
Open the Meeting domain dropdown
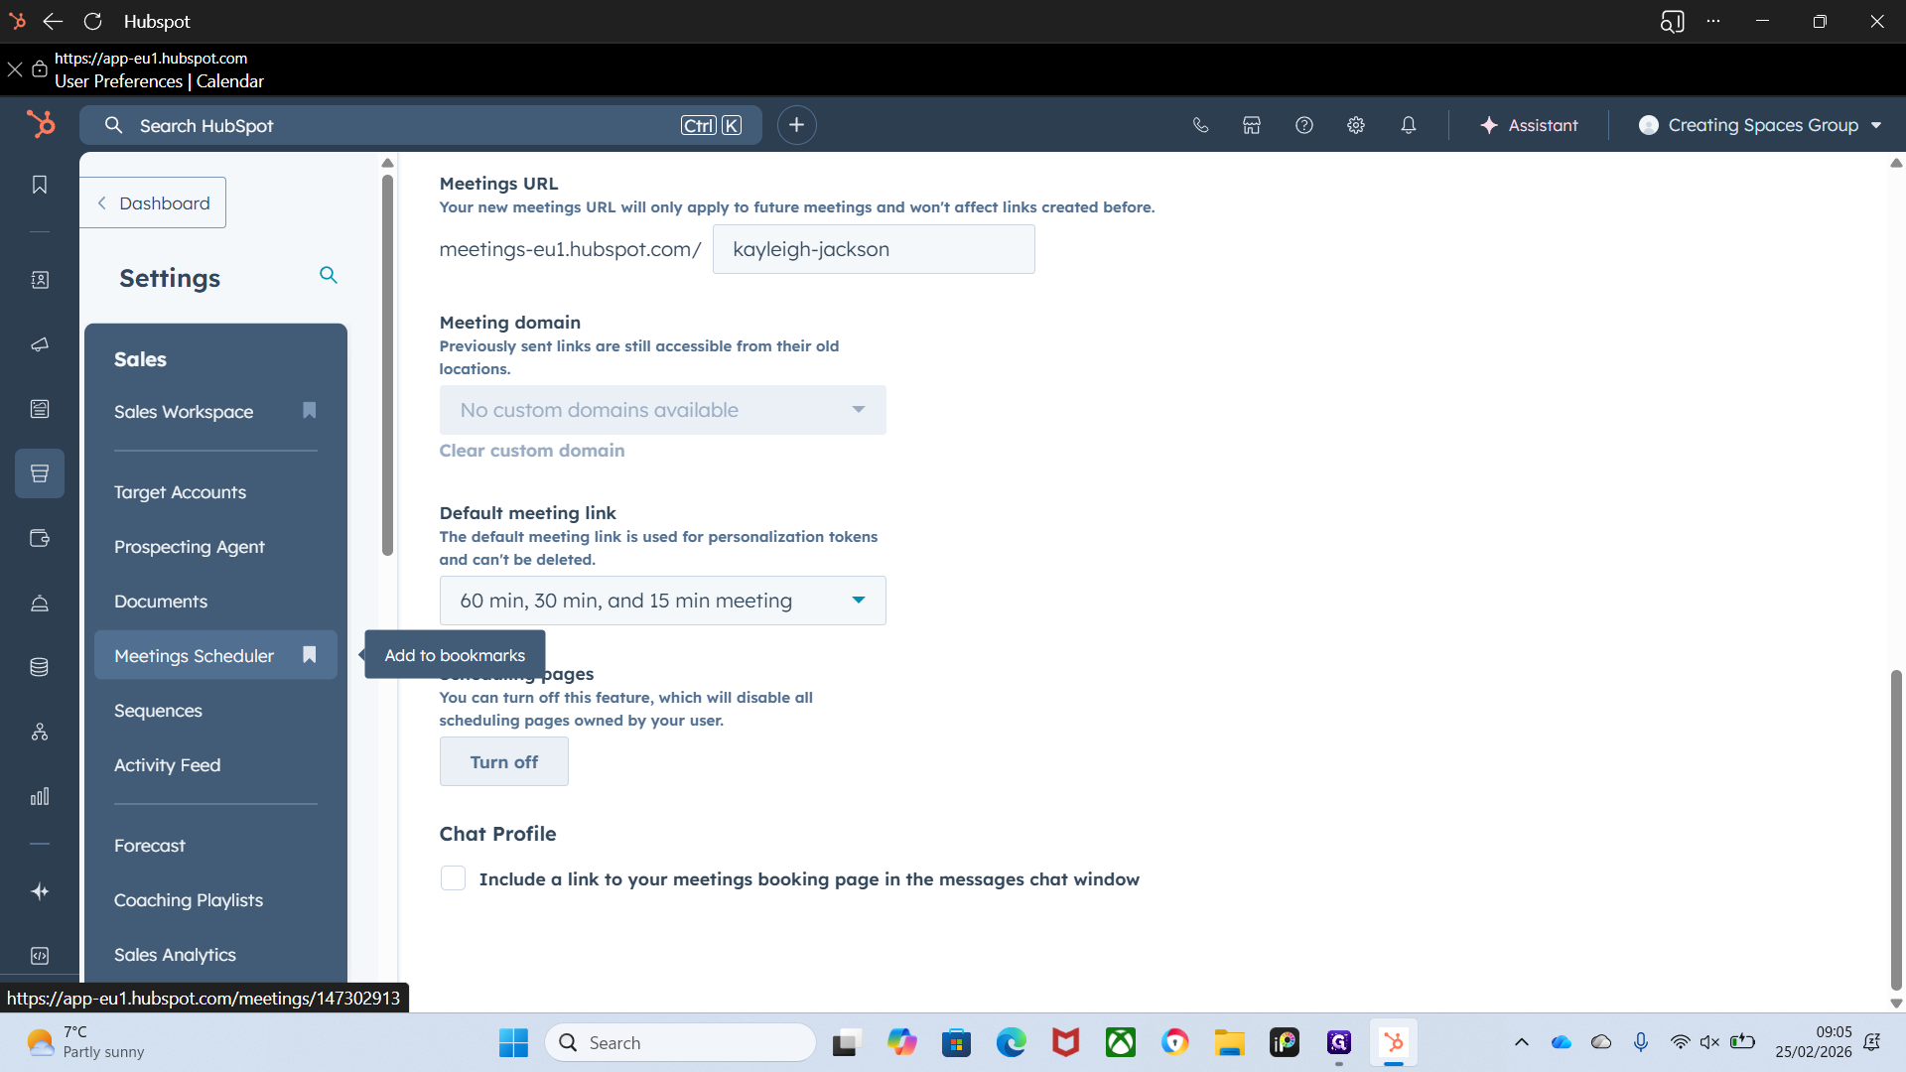(662, 410)
